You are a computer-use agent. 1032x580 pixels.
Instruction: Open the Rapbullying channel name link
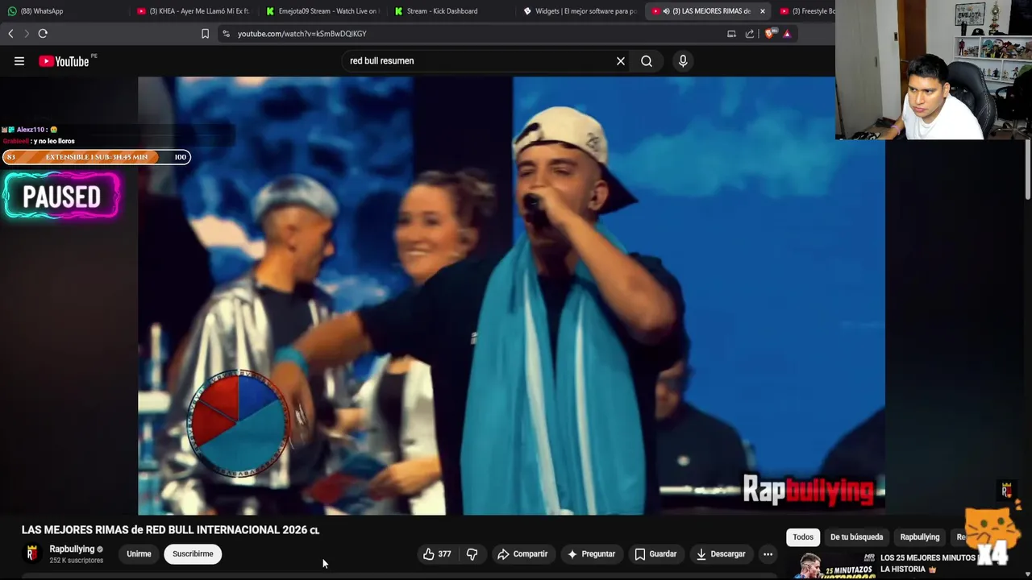pyautogui.click(x=72, y=549)
